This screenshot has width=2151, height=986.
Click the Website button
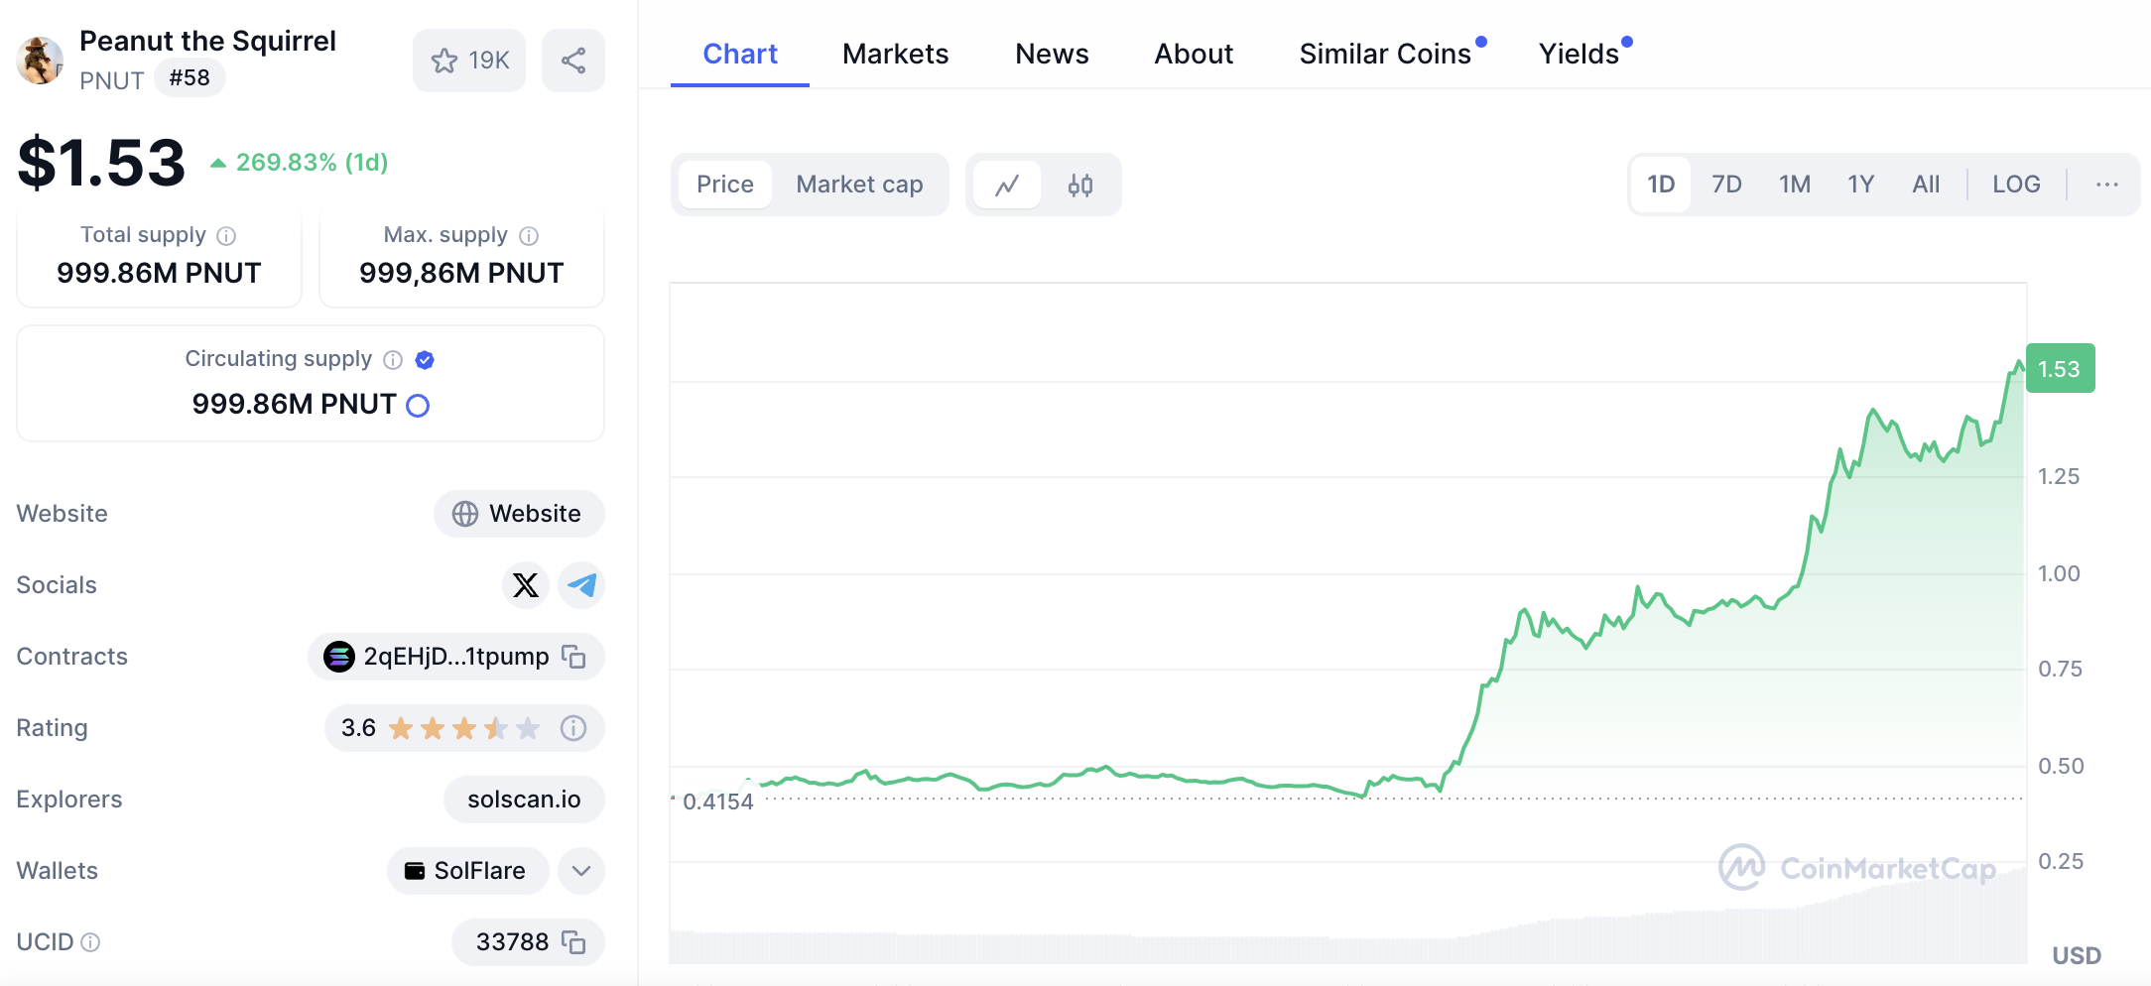(x=519, y=514)
